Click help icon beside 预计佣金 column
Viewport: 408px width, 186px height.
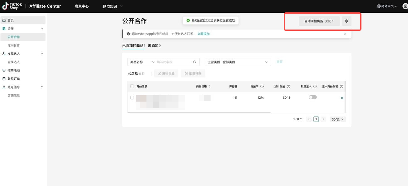click(288, 86)
